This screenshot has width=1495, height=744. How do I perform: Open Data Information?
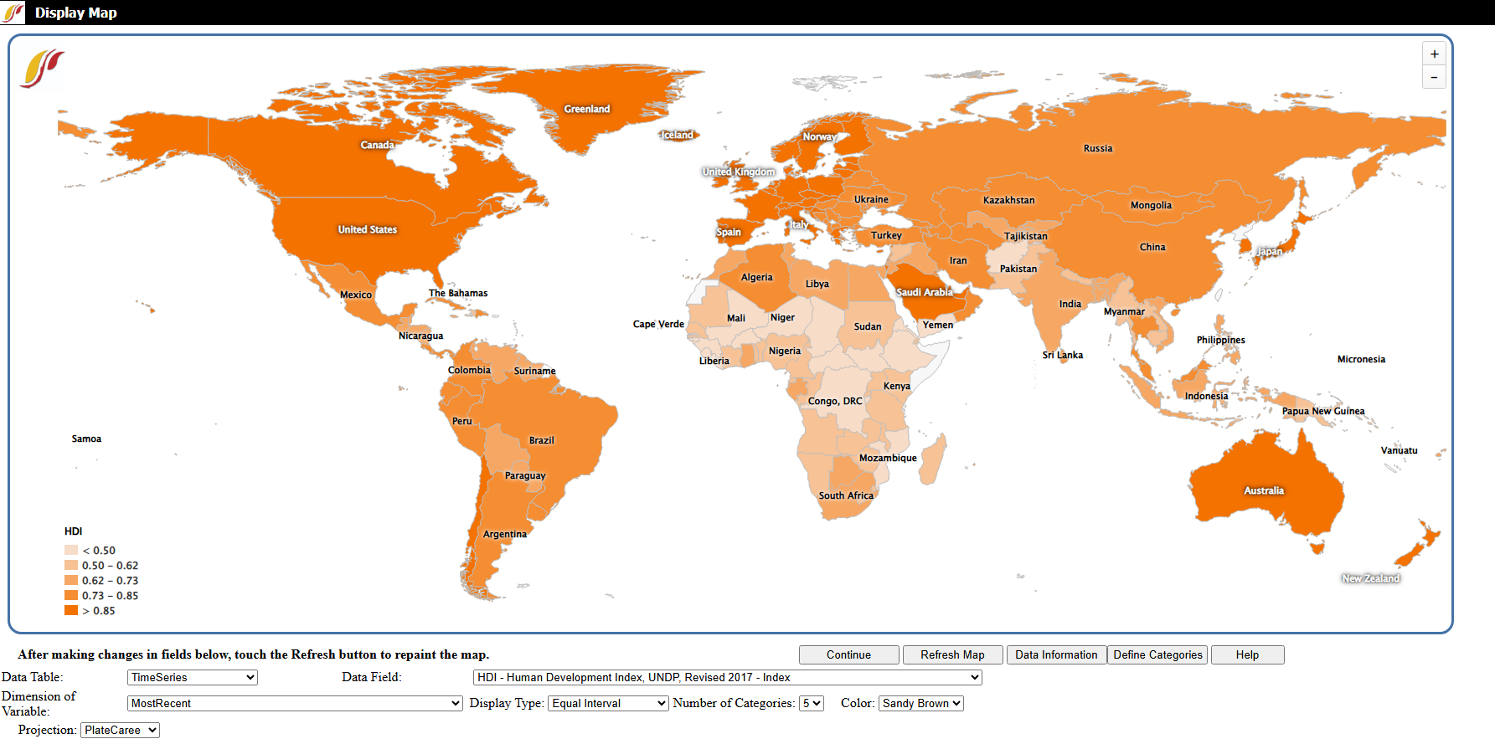tap(1055, 655)
